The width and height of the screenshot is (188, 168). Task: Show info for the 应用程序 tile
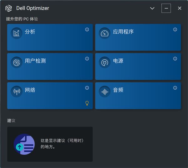[x=175, y=30]
